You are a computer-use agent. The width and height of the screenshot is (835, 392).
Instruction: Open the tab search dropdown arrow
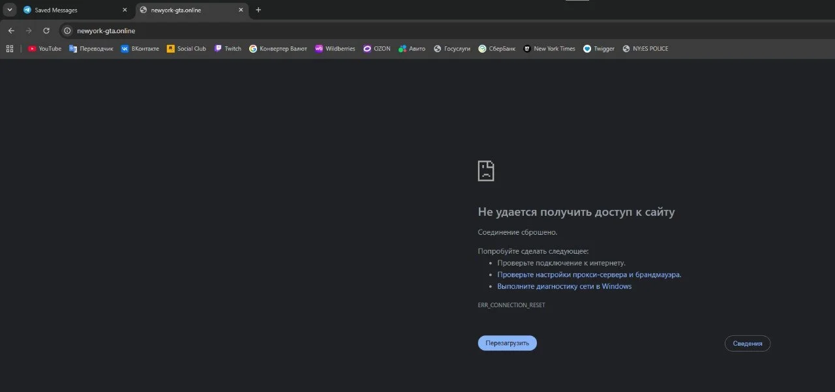(10, 10)
